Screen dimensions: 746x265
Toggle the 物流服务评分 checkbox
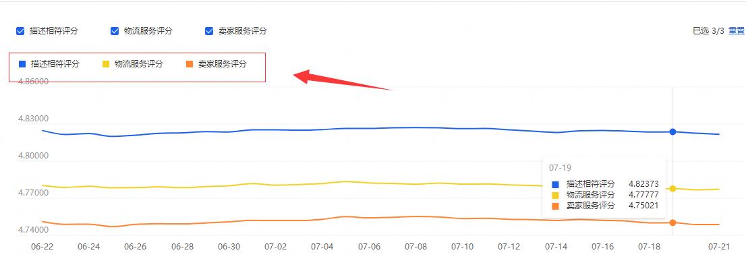tap(115, 31)
